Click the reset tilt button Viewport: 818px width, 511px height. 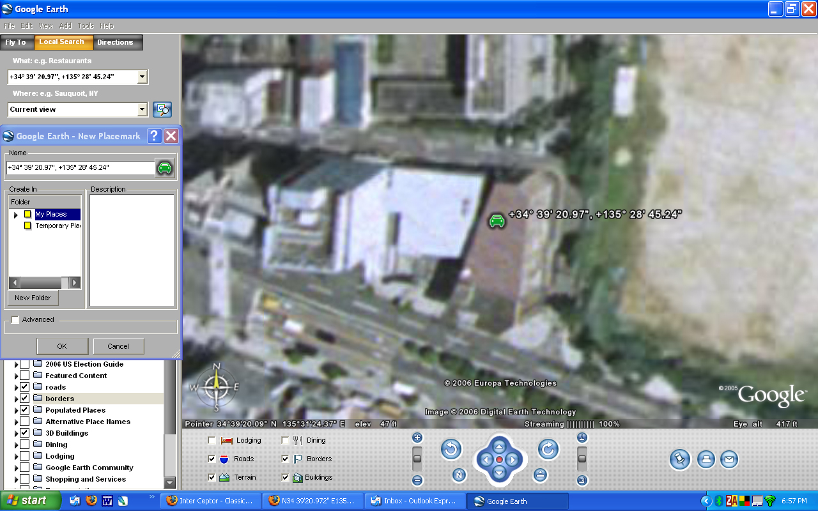(541, 475)
